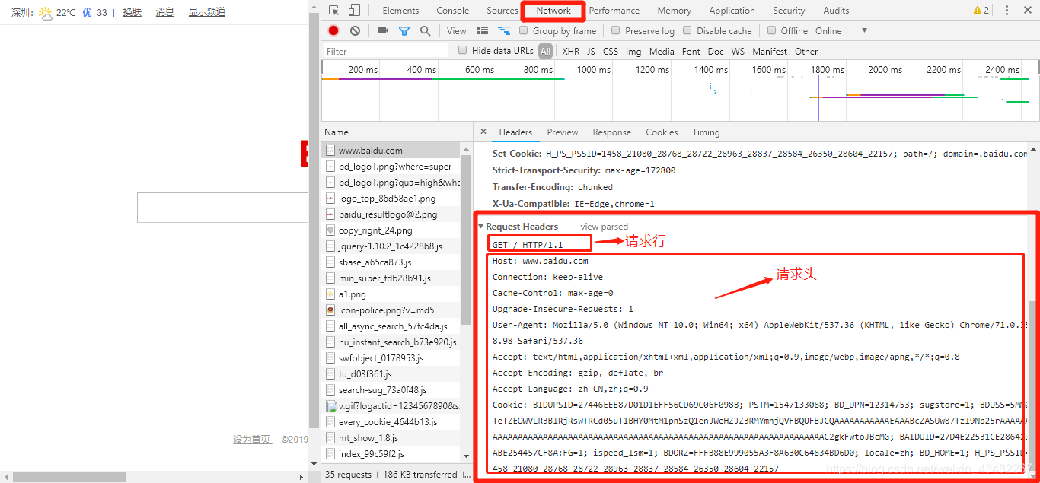Viewport: 1040px width, 483px height.
Task: Focus the network Filter text field
Action: click(385, 52)
